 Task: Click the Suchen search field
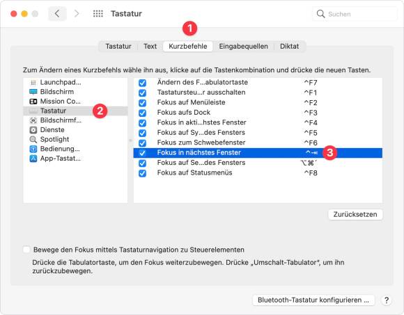(355, 14)
